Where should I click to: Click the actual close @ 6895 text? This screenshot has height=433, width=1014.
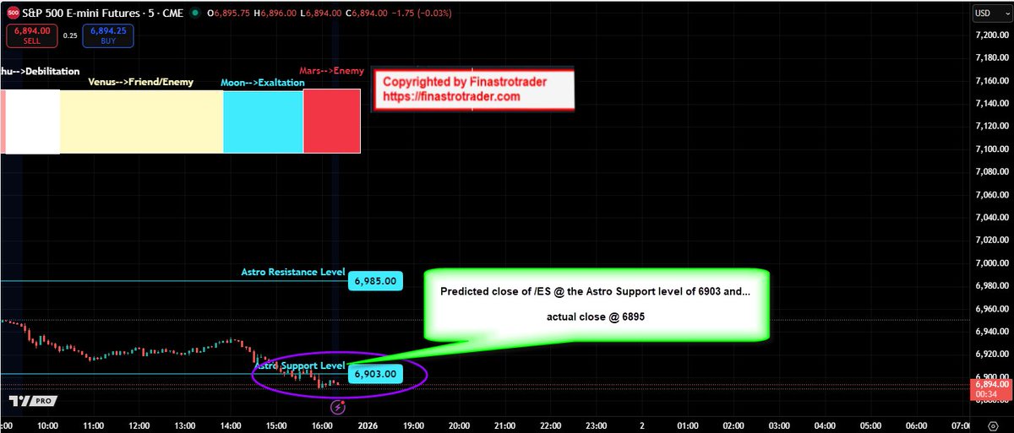(594, 318)
